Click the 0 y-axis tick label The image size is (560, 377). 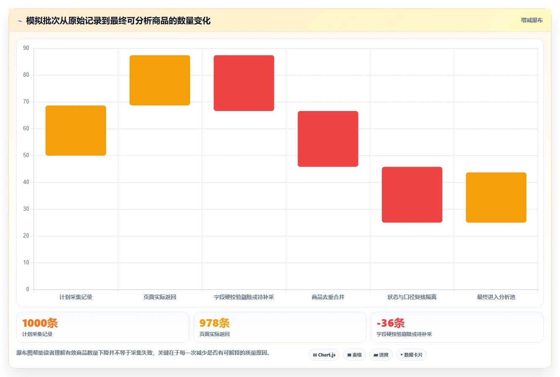tap(28, 289)
